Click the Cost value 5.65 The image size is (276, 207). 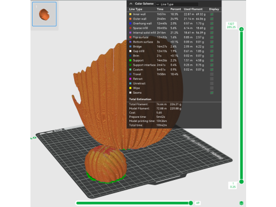point(159,113)
